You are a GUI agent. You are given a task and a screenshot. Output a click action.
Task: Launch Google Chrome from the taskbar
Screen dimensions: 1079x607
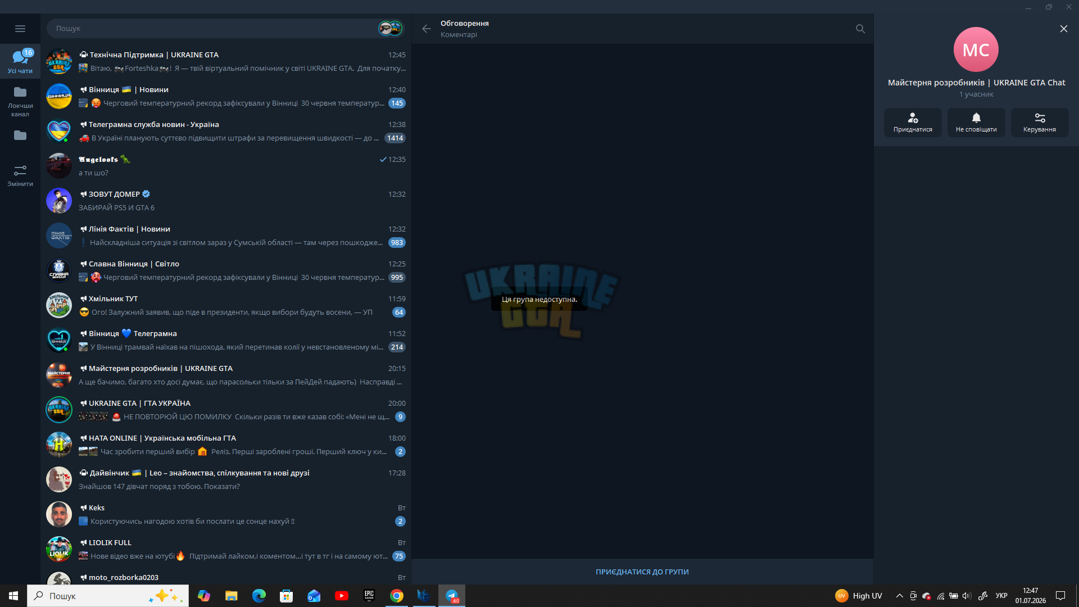click(397, 596)
